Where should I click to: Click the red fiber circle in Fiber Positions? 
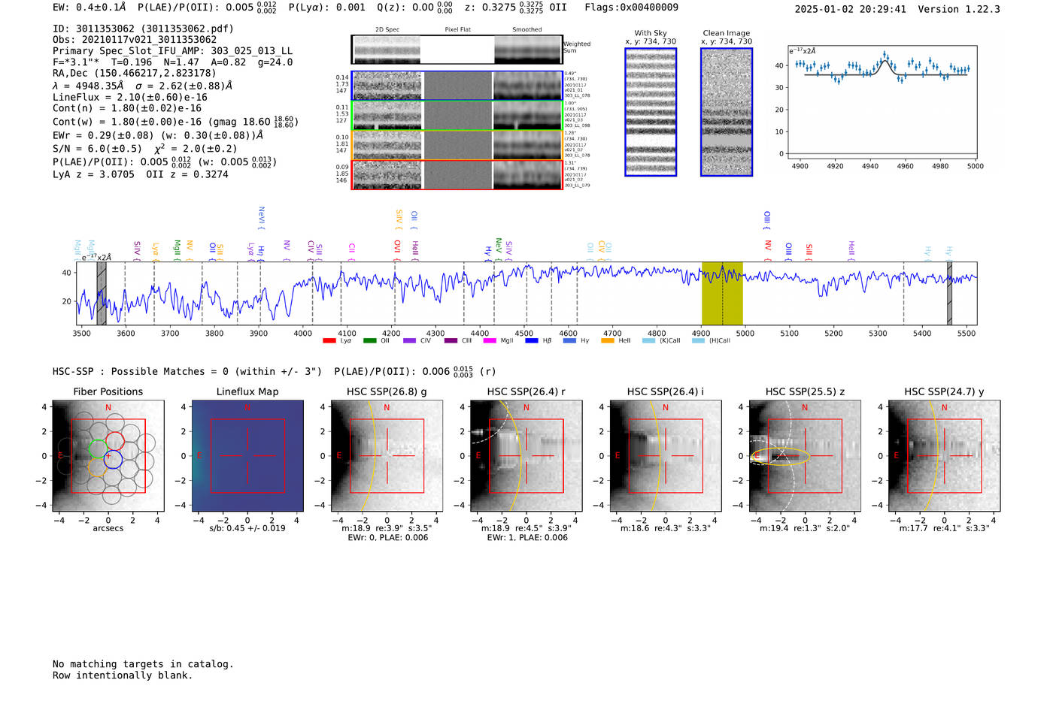[115, 441]
